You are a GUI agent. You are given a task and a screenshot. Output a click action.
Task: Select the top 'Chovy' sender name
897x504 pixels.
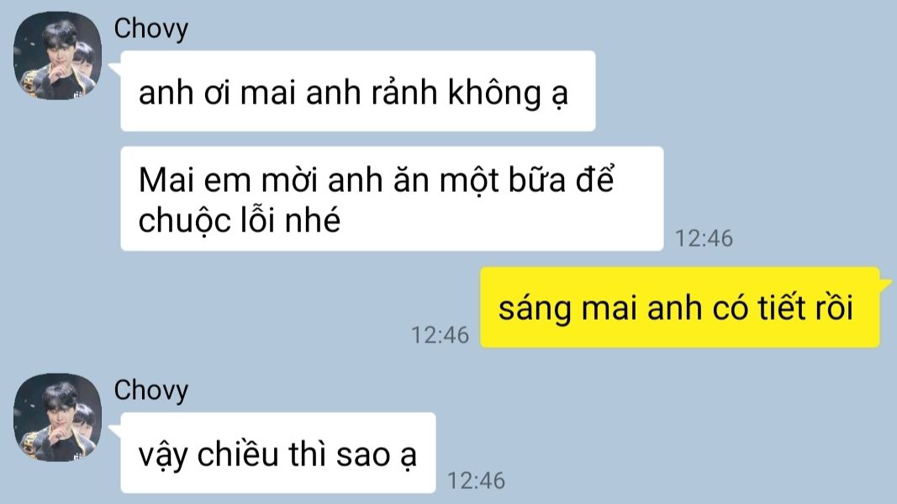(x=151, y=29)
